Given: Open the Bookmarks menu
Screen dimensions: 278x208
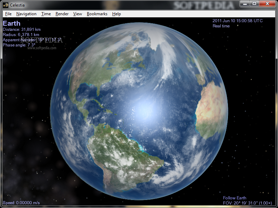Looking at the screenshot, I should pos(97,14).
